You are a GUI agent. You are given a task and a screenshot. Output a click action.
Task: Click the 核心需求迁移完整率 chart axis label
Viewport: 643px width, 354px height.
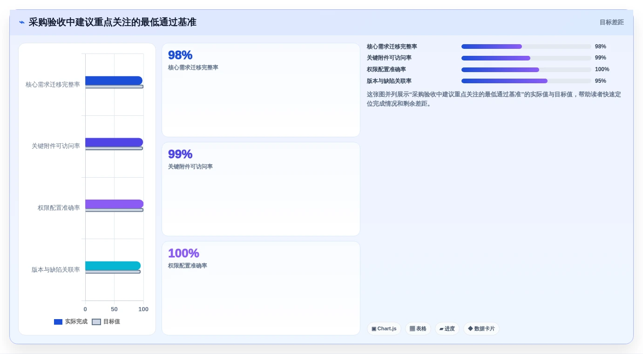pos(53,85)
